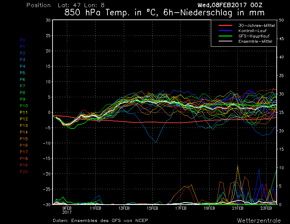Pick the P14 ensemble label

click(x=24, y=132)
